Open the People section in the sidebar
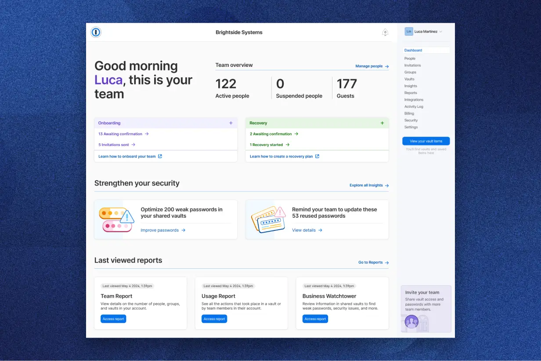 (409, 58)
